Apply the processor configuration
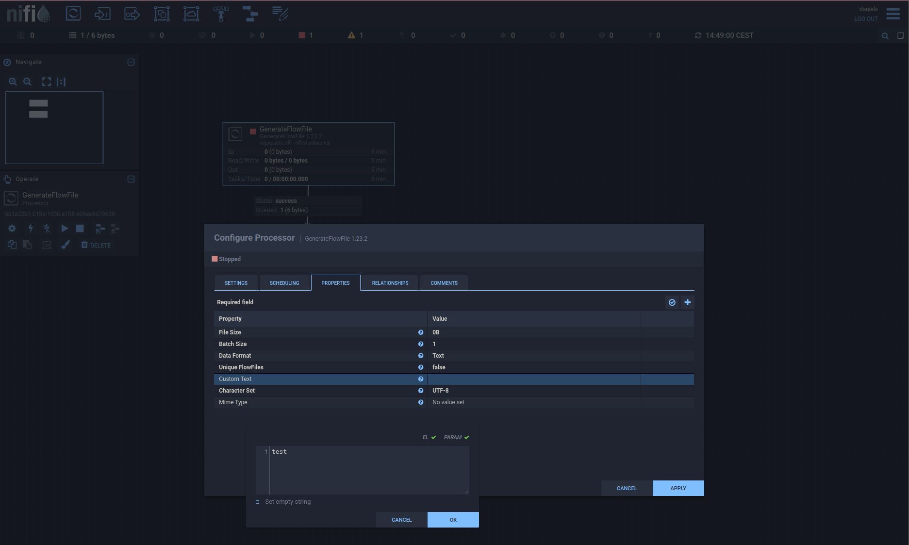 (678, 488)
